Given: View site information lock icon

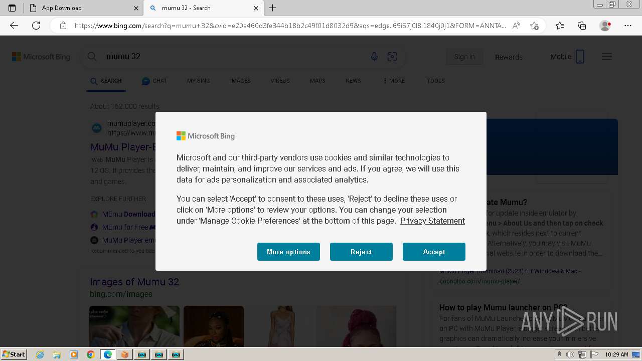Looking at the screenshot, I should point(63,26).
